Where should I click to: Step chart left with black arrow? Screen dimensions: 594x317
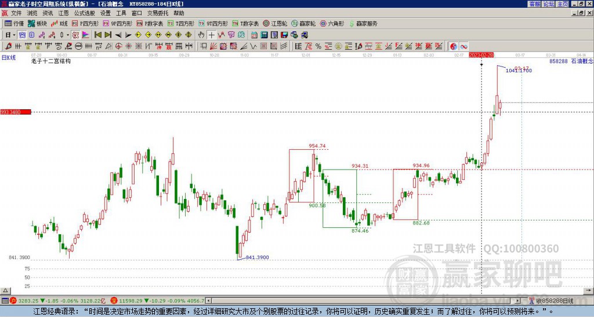tap(118, 35)
